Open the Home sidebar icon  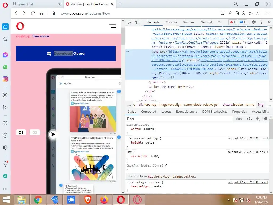[x=5, y=27]
